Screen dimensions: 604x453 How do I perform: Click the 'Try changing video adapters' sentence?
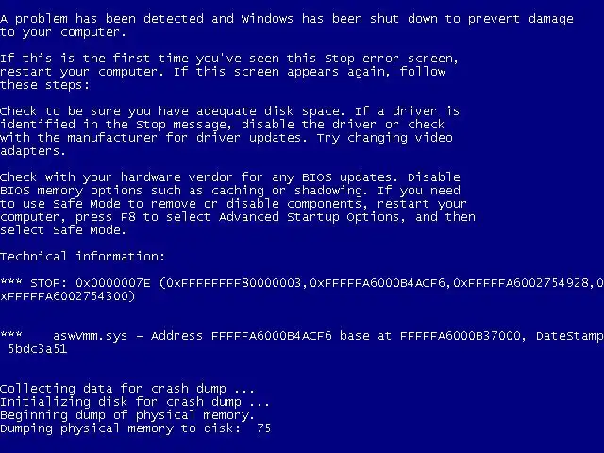click(226, 144)
